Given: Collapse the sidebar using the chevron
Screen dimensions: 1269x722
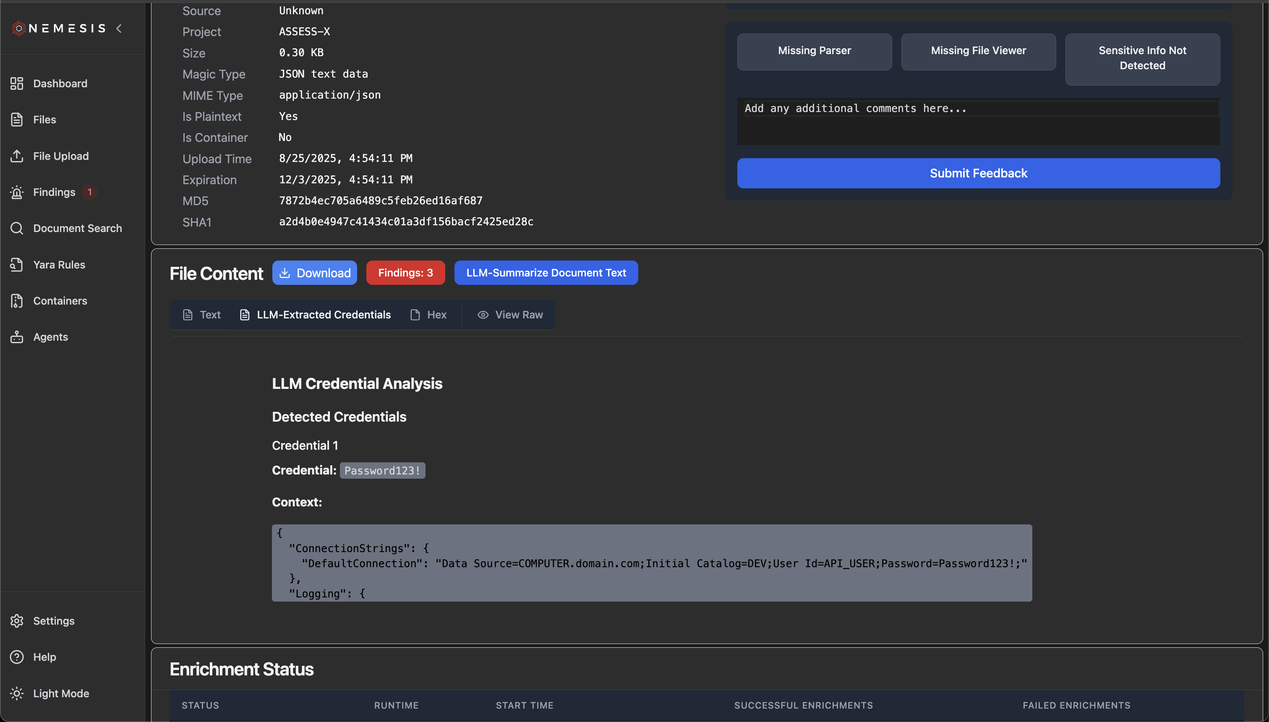Looking at the screenshot, I should point(119,28).
